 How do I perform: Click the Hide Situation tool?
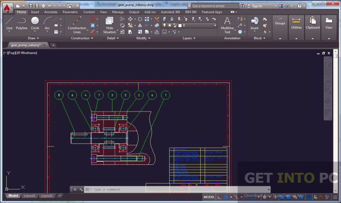pyautogui.click(x=109, y=25)
